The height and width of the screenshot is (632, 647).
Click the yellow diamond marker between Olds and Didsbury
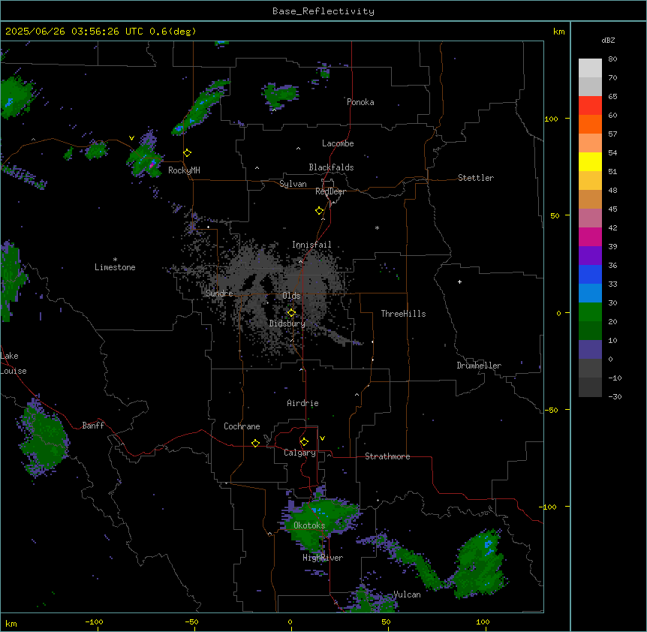click(x=291, y=313)
